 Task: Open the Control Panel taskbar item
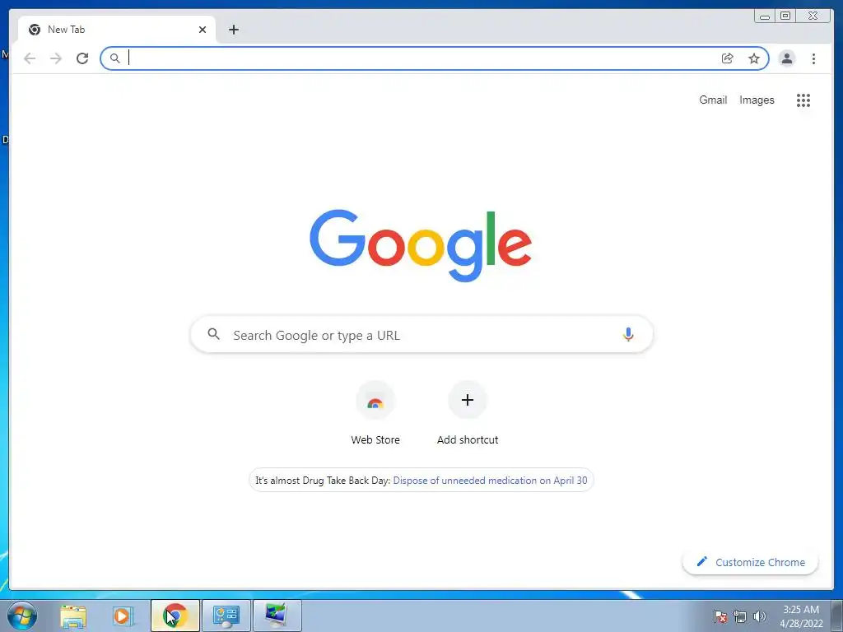click(226, 616)
